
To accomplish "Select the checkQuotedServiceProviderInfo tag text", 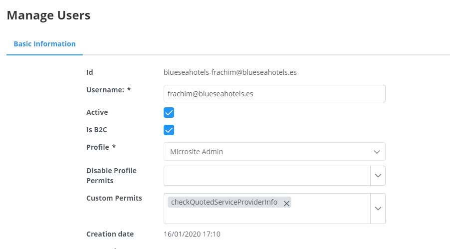I will tap(224, 202).
